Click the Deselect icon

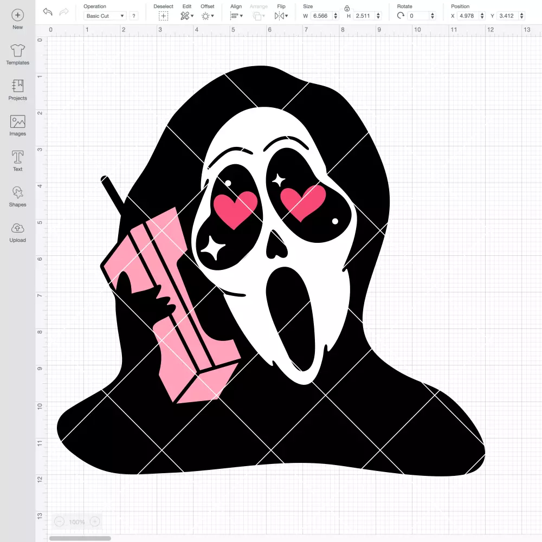click(x=163, y=16)
